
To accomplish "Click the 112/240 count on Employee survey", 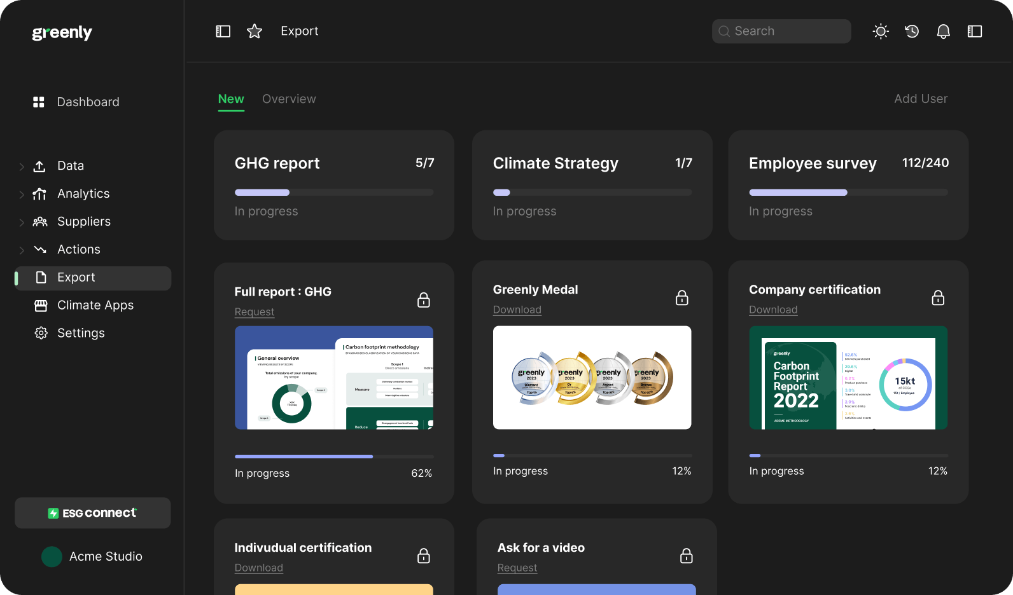I will click(x=925, y=163).
